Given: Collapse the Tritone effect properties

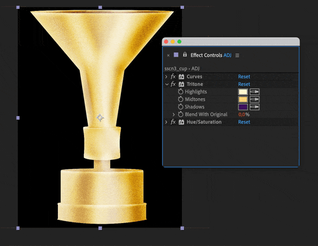Looking at the screenshot, I should point(167,84).
